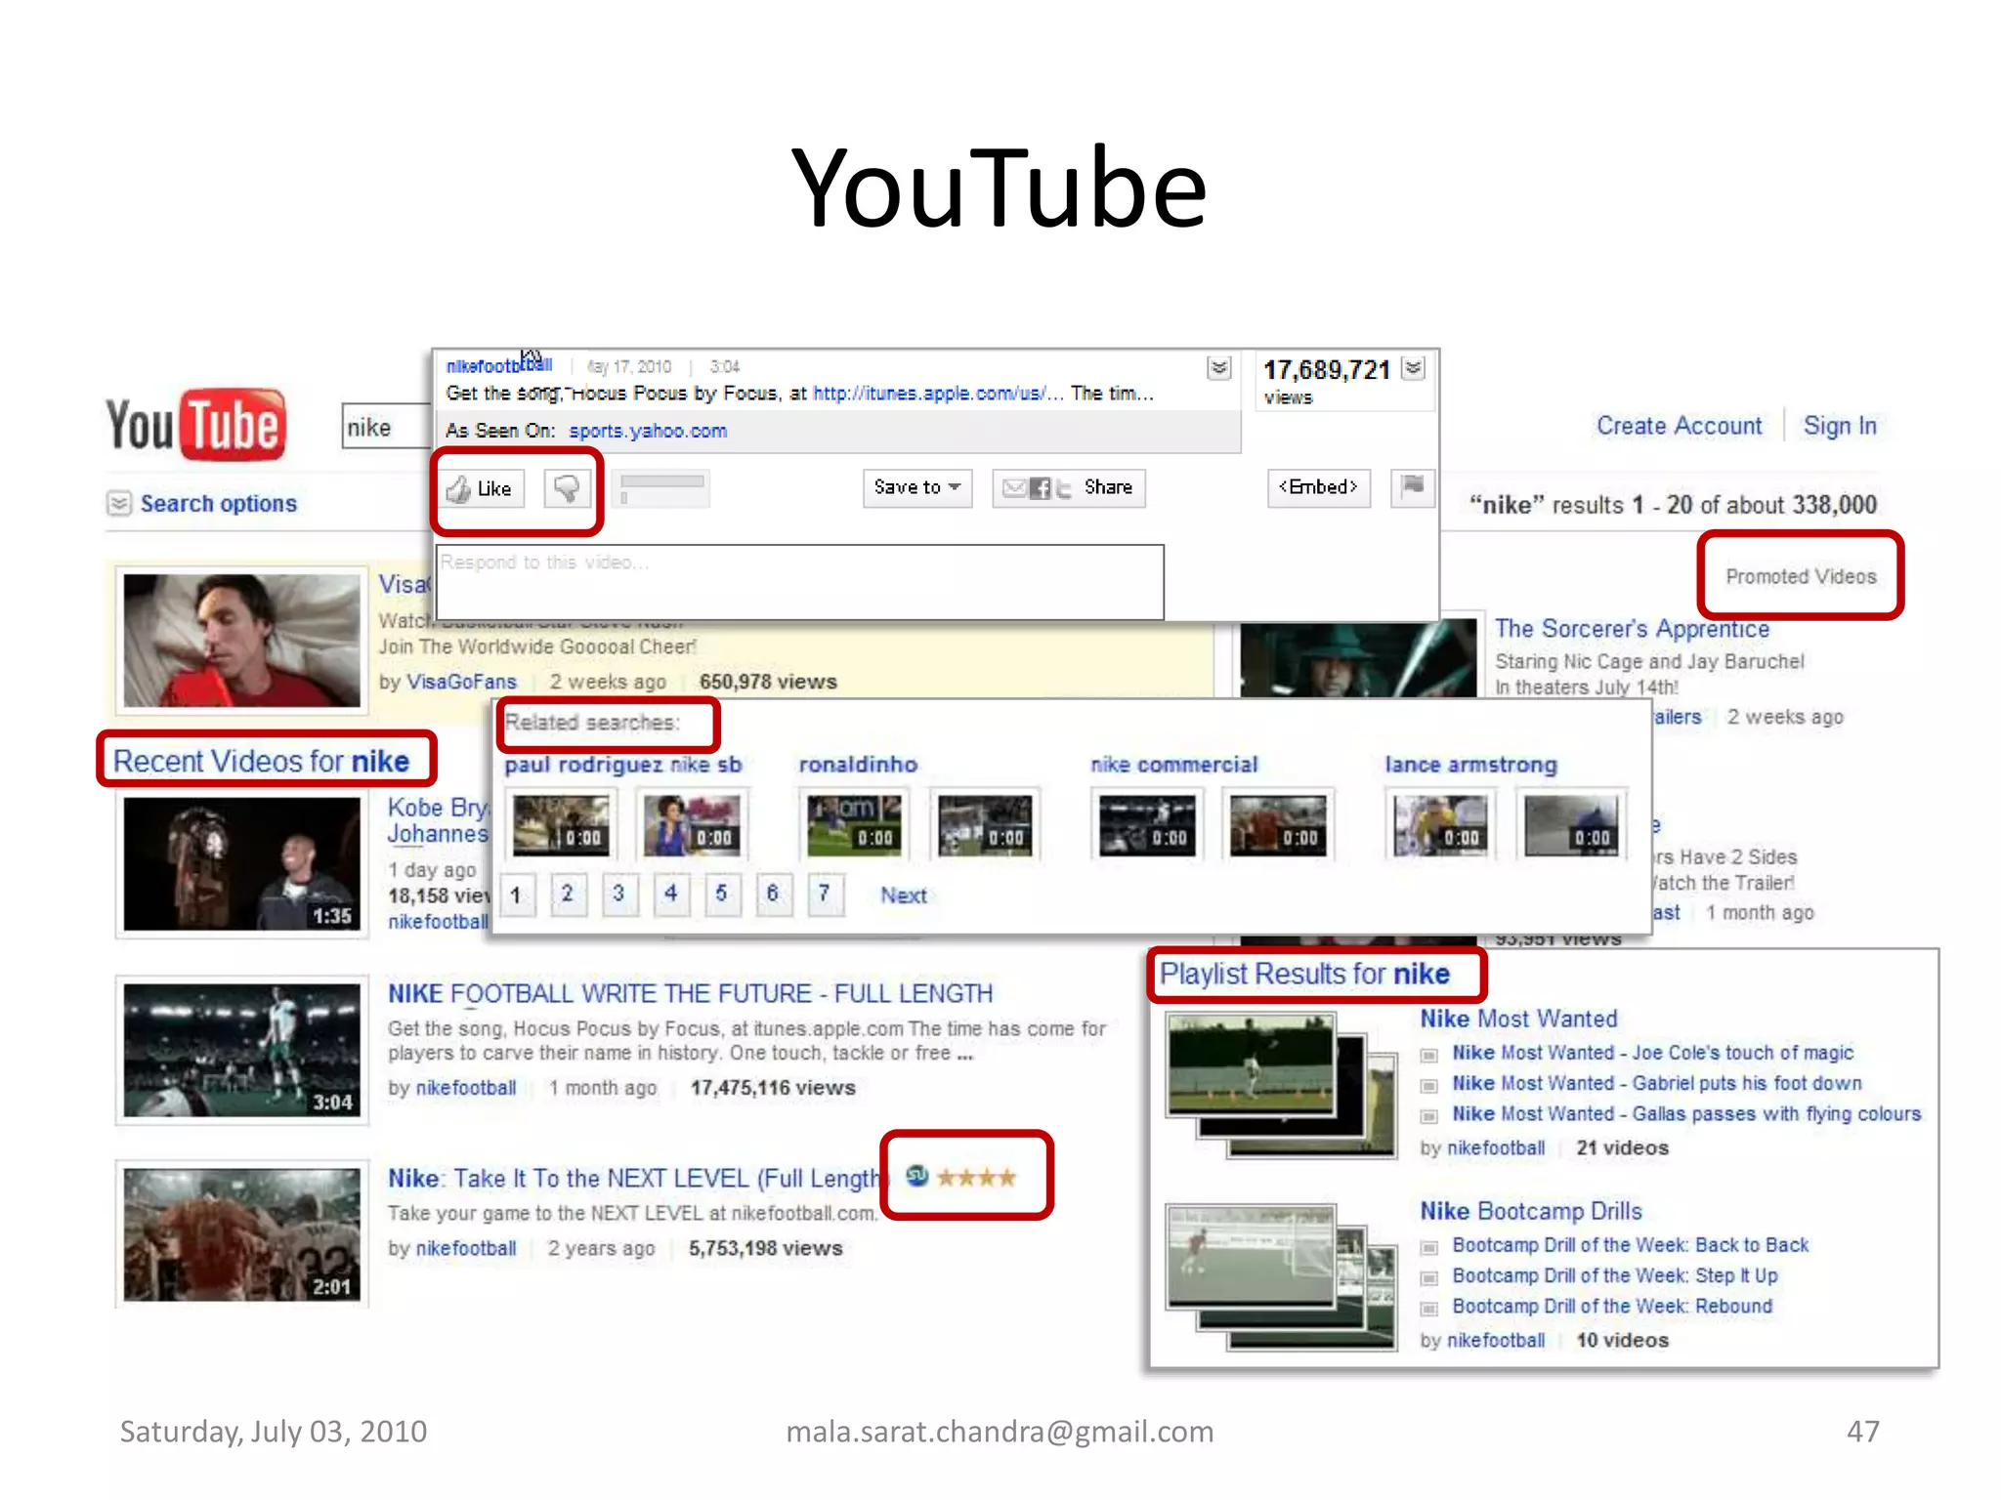Click the nike search input field
The image size is (2001, 1500).
click(x=387, y=427)
